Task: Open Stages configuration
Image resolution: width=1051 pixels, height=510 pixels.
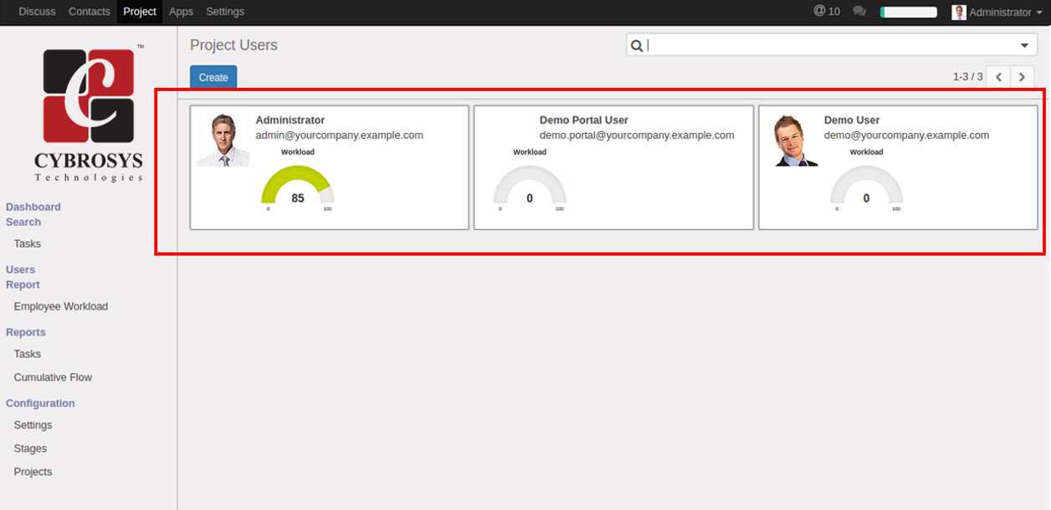Action: (30, 448)
